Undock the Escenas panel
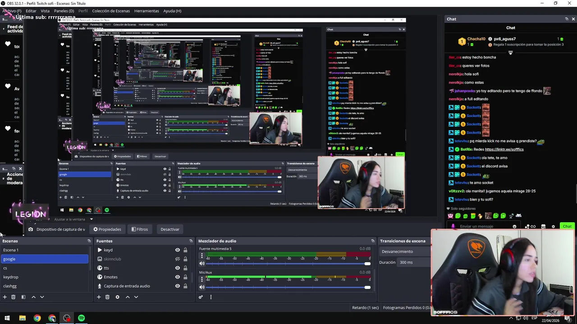This screenshot has height=324, width=577. click(x=89, y=241)
